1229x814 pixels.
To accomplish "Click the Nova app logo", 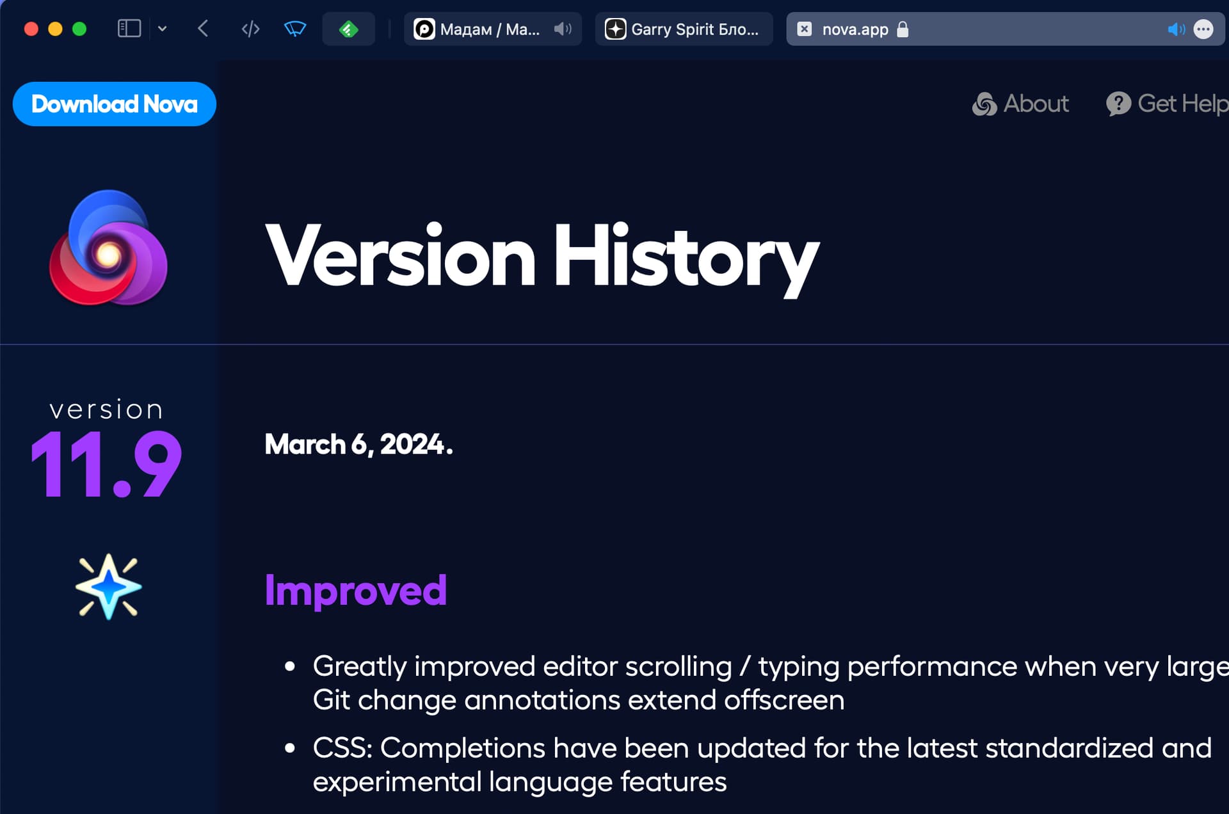I will point(108,248).
